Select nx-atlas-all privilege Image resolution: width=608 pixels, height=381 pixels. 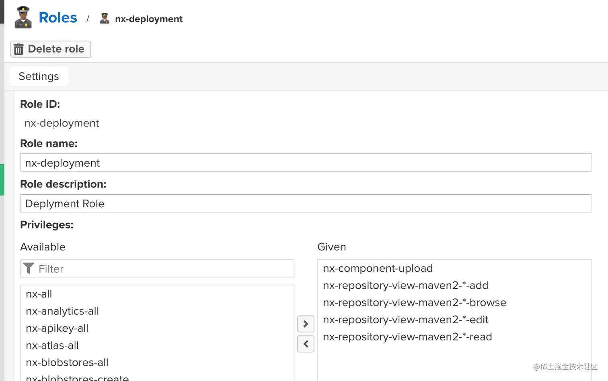point(52,345)
